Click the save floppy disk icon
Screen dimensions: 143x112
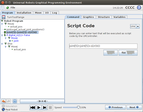coord(3,17)
